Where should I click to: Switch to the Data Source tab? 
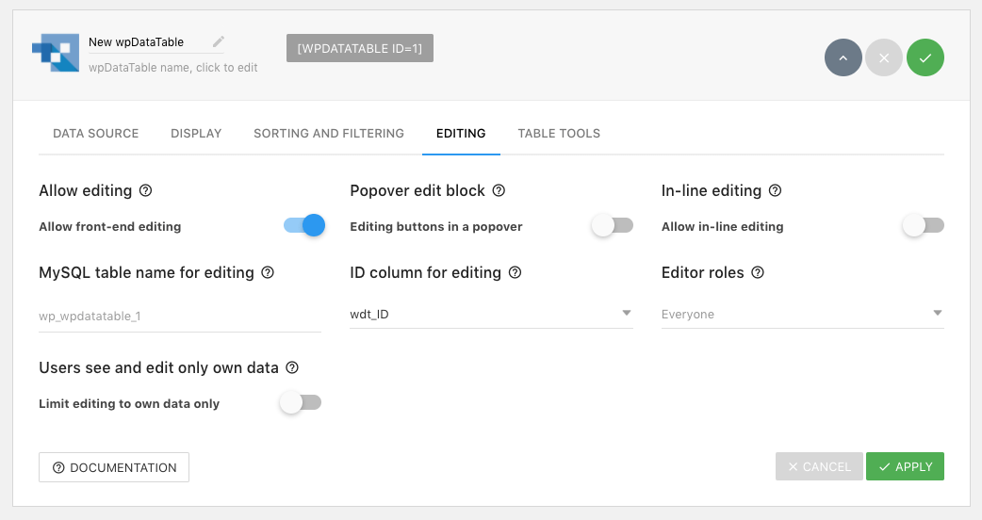pyautogui.click(x=96, y=133)
